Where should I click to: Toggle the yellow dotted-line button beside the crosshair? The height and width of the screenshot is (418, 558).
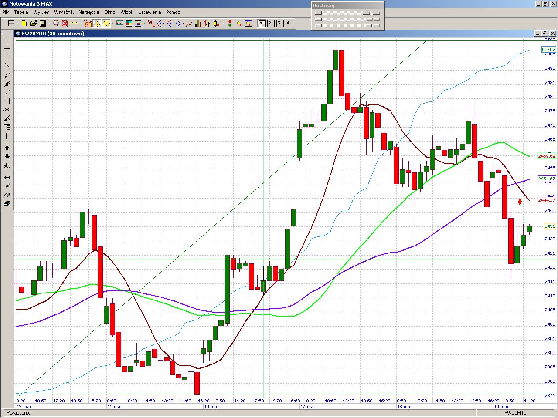point(106,24)
